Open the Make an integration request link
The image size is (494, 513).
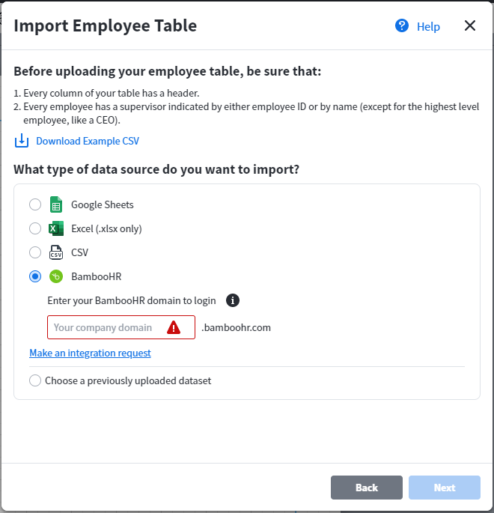pos(91,353)
